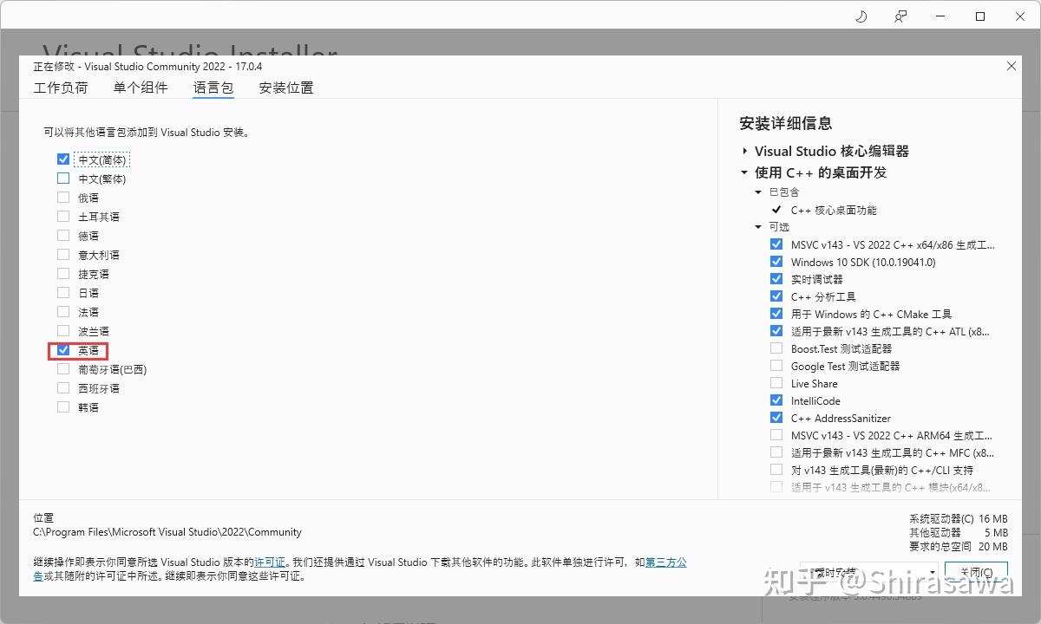The height and width of the screenshot is (624, 1041).
Task: Enable the Boost.Test 测试适配器 component
Action: (776, 348)
